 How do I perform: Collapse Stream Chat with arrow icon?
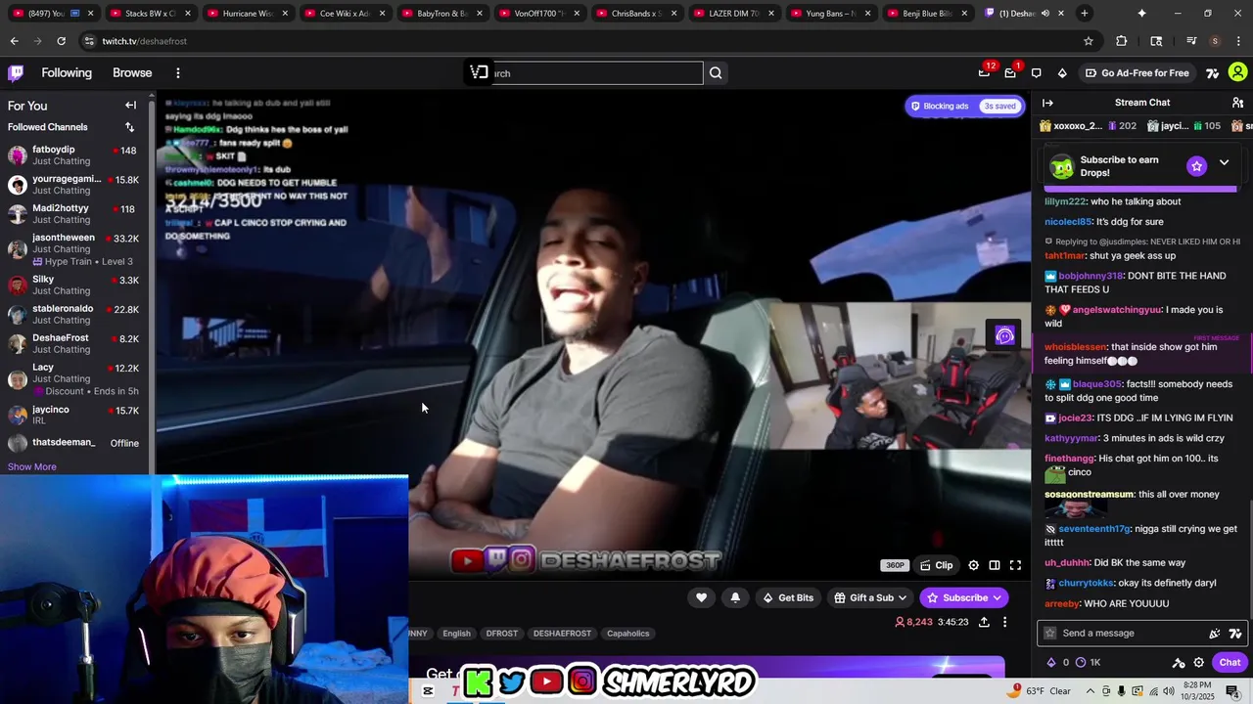[1047, 103]
